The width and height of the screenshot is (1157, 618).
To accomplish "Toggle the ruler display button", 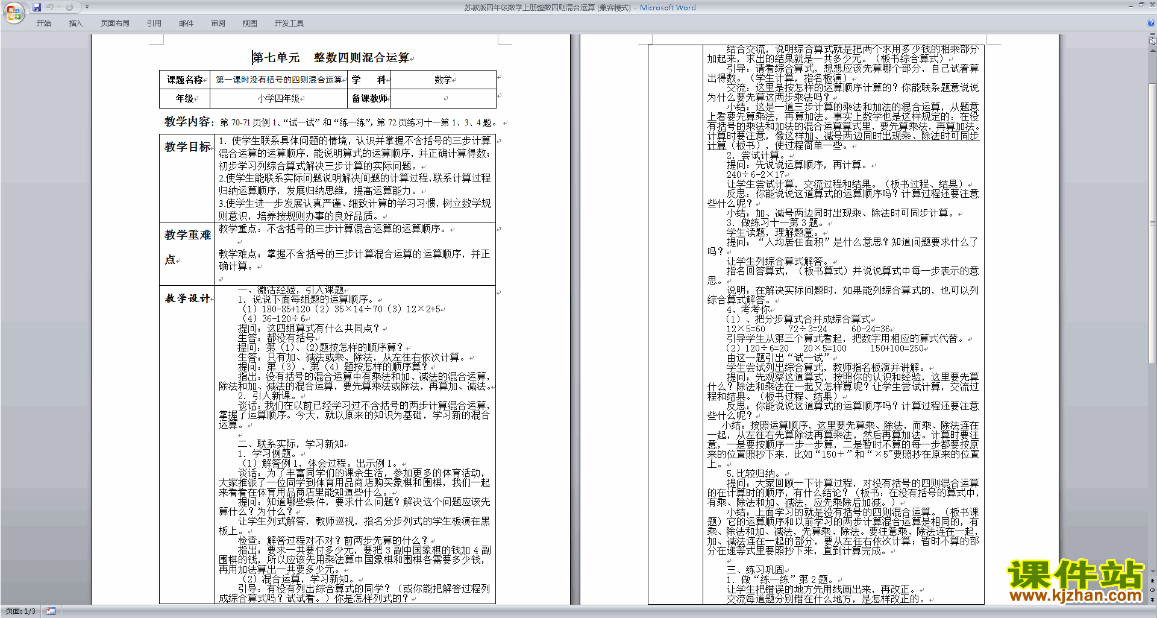I will [x=1153, y=41].
